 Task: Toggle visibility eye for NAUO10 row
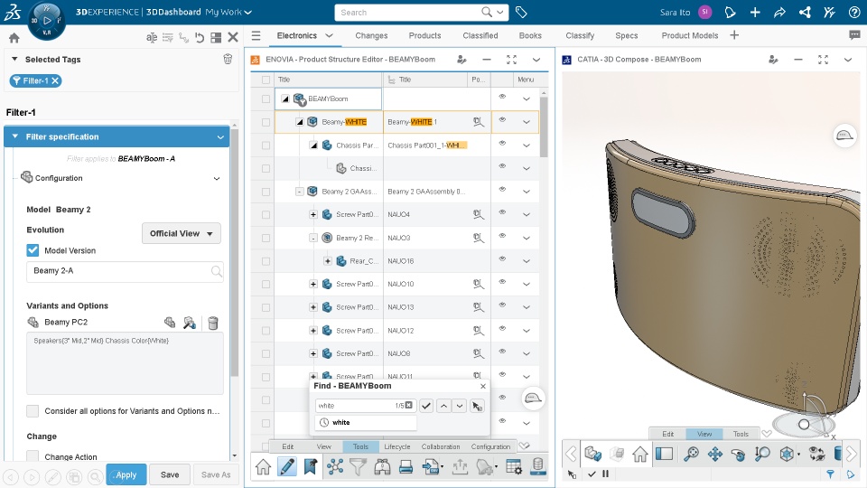(502, 282)
